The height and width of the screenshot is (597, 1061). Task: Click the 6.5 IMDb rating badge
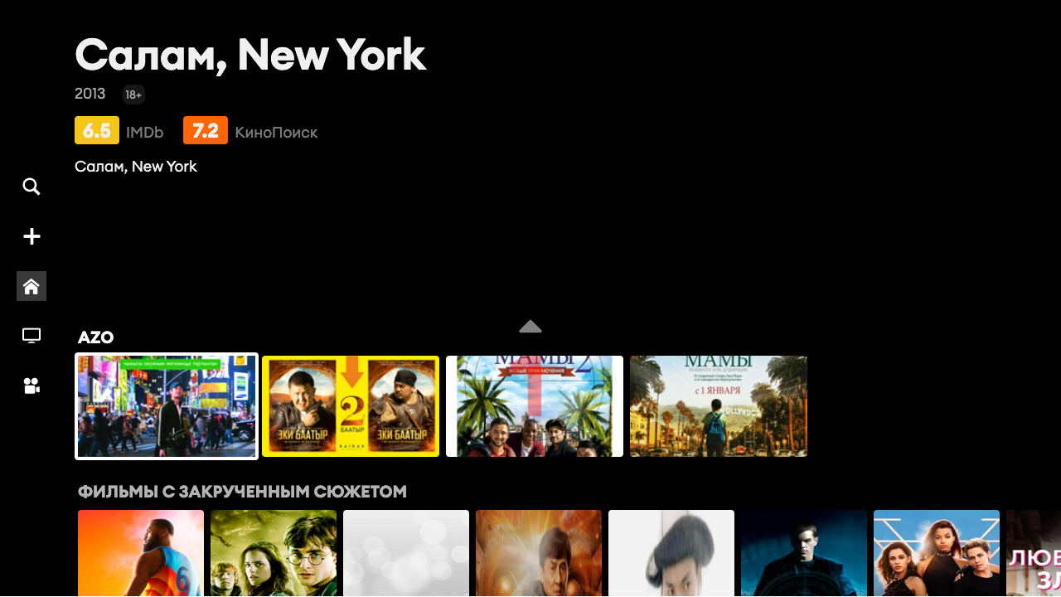[x=97, y=131]
